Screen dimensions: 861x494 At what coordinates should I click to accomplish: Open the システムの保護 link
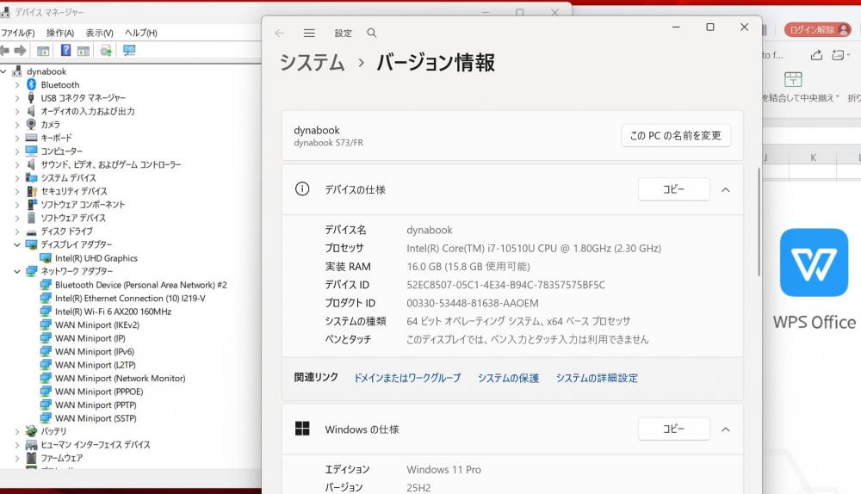(x=508, y=378)
